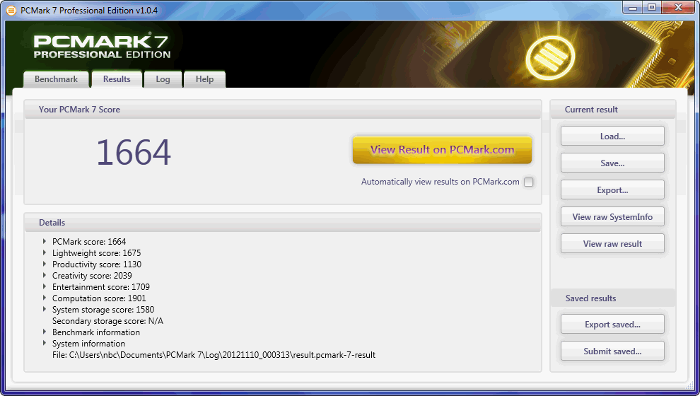This screenshot has height=396, width=700.
Task: Click the Export... button
Action: tap(612, 190)
